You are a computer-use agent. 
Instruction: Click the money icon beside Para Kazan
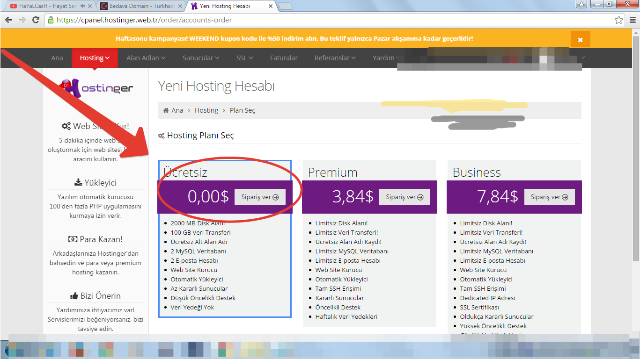(73, 239)
